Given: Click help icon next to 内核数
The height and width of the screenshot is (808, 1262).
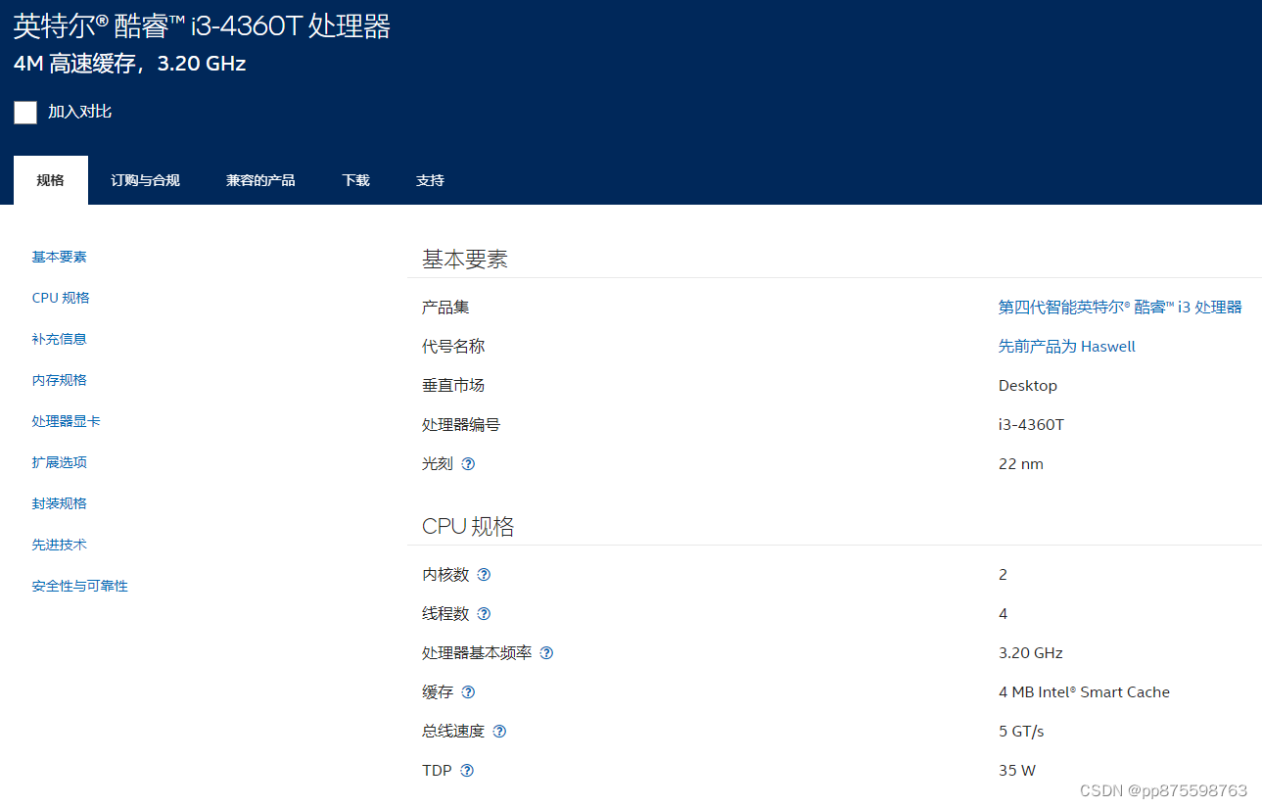Looking at the screenshot, I should point(484,575).
